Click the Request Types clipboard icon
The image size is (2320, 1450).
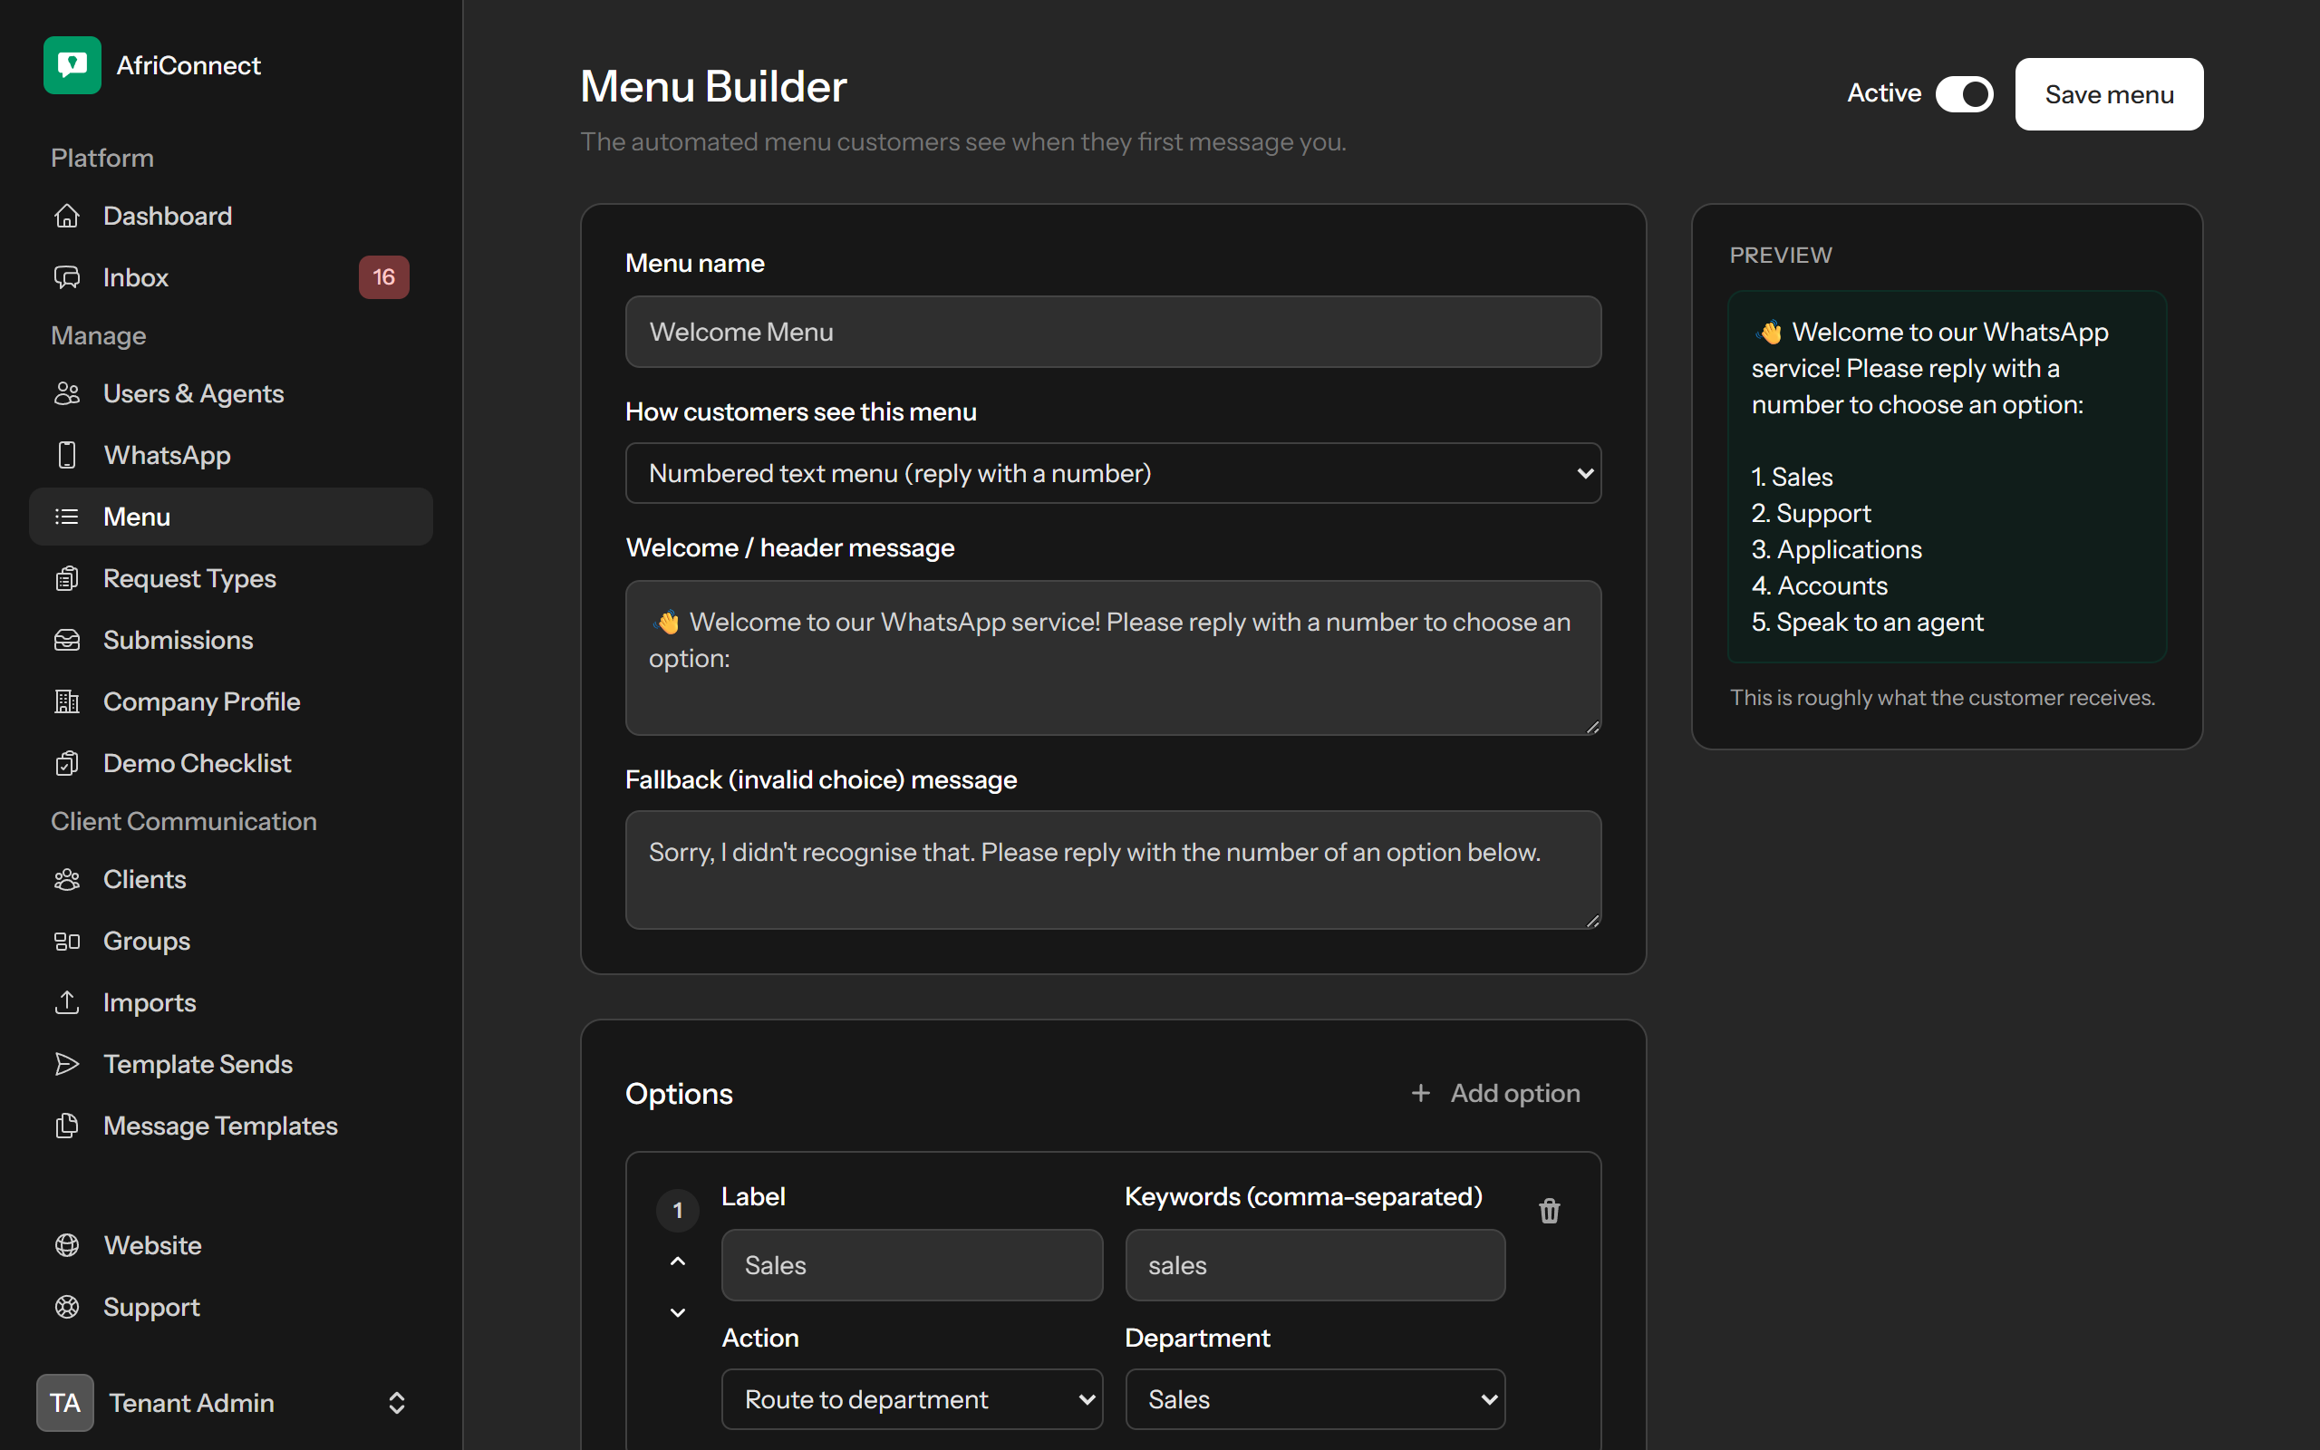[67, 578]
